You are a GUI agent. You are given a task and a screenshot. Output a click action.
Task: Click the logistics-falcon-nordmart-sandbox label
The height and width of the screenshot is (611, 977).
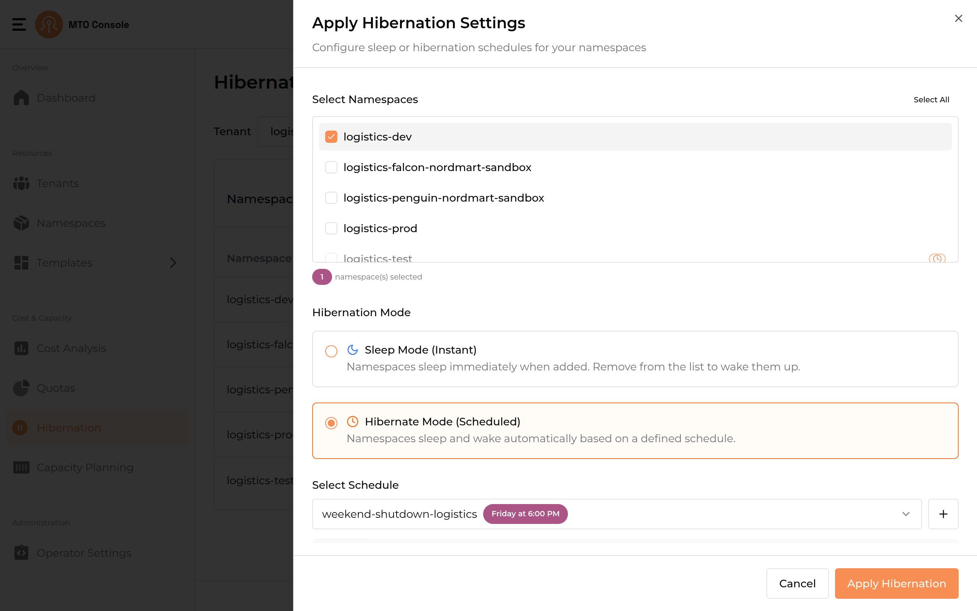437,167
